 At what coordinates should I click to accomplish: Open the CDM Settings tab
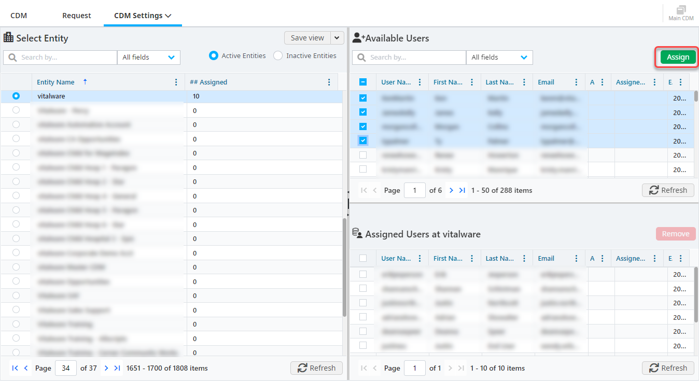(x=143, y=16)
